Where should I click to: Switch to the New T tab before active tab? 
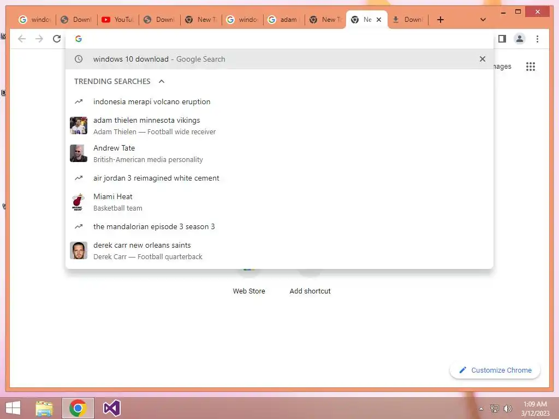tap(325, 20)
